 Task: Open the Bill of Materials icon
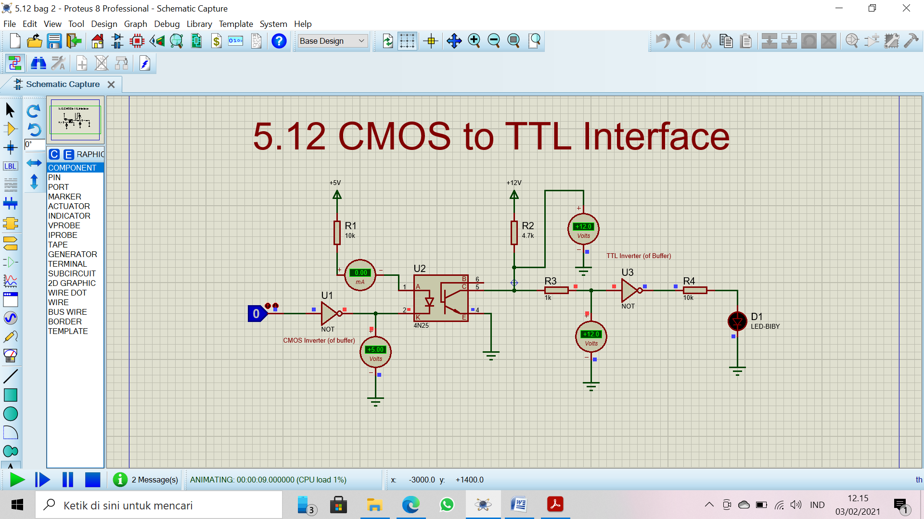(217, 41)
